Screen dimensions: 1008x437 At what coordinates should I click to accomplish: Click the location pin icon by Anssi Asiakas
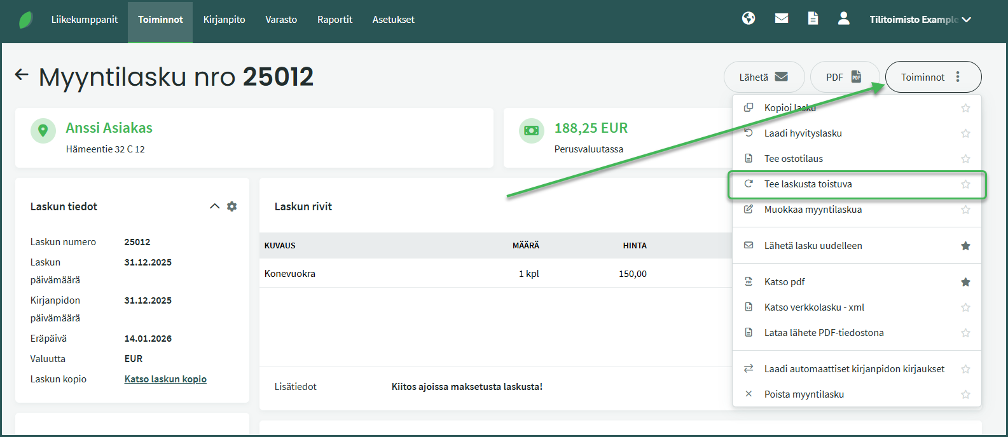point(43,131)
